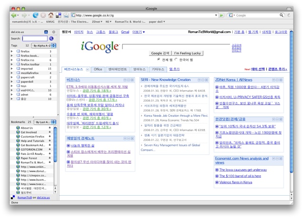Switch to the 기타뉴스 tab
This screenshot has width=303, height=218.
click(158, 69)
